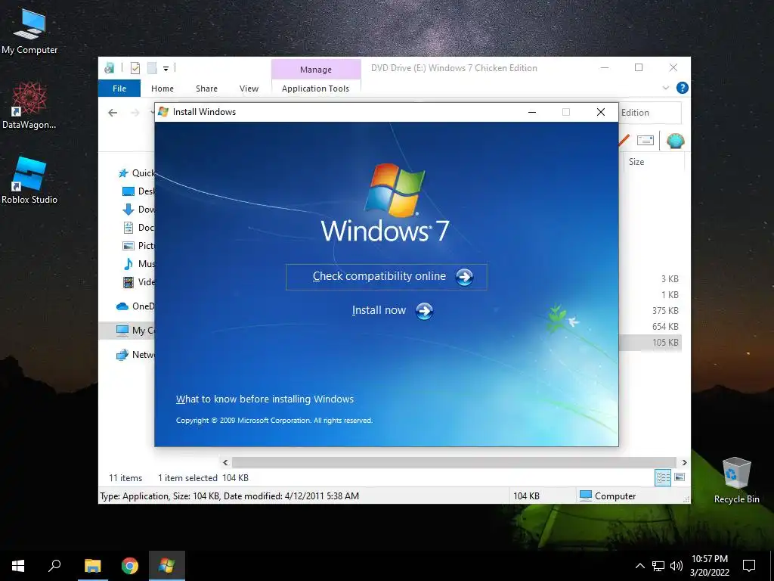This screenshot has height=581, width=774.
Task: Click the horizontal scrollbar right arrow
Action: [684, 462]
